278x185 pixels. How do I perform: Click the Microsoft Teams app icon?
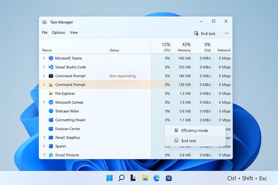51,58
